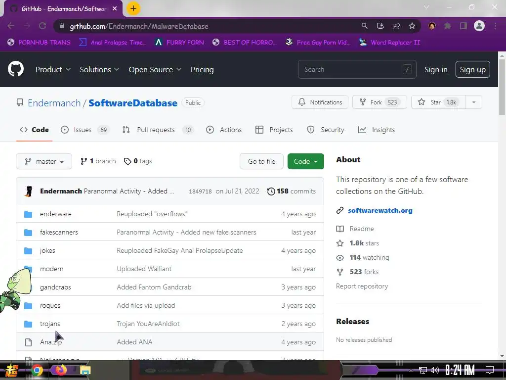Open the Readme link in About
The width and height of the screenshot is (506, 380).
[355, 229]
